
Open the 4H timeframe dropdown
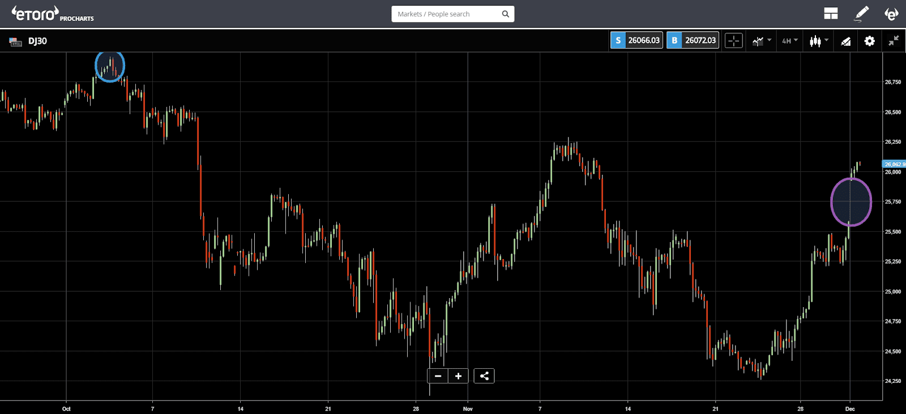coord(790,41)
